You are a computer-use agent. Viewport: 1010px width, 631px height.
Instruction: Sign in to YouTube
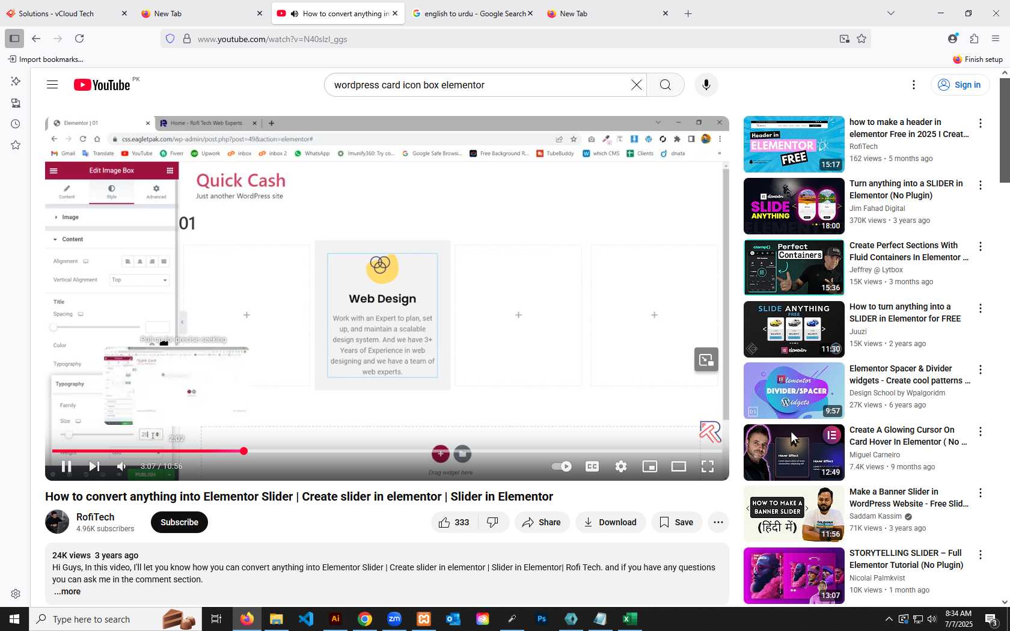960,85
